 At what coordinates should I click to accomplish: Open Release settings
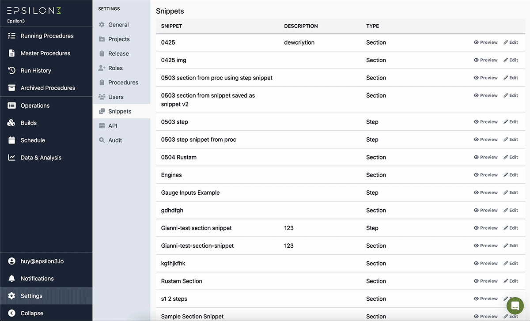pos(121,53)
